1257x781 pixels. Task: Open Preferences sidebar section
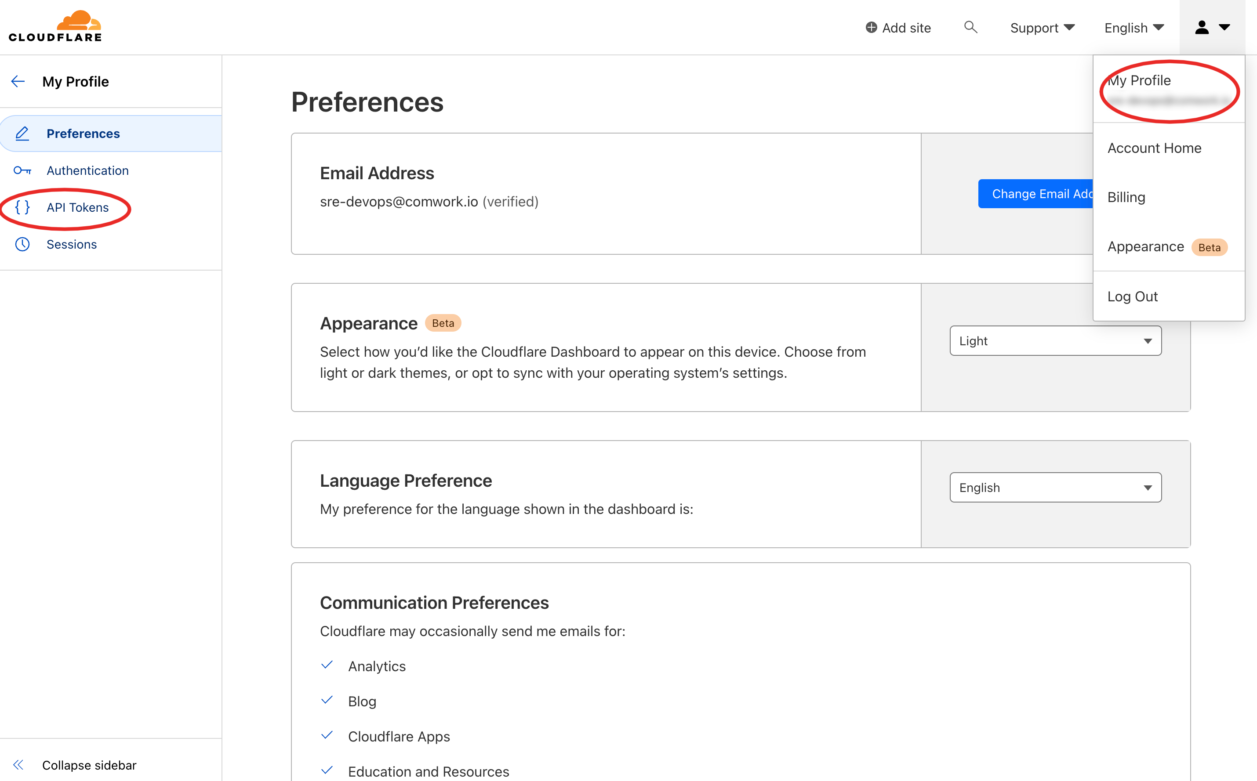pyautogui.click(x=111, y=133)
